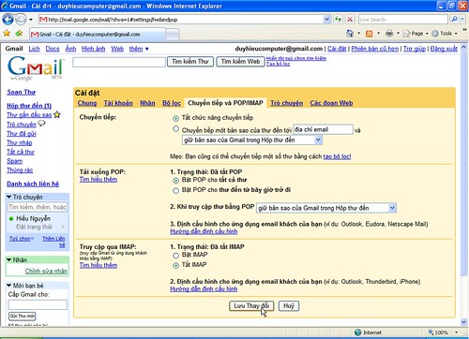
Task: Click the Internet zone globe icon
Action: click(x=358, y=332)
